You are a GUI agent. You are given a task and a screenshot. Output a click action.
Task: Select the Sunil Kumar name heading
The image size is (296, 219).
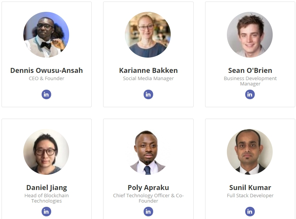250,187
